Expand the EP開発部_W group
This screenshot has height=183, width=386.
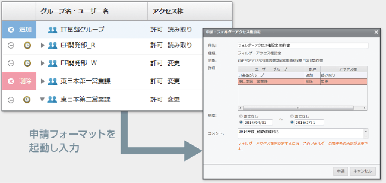(43, 63)
